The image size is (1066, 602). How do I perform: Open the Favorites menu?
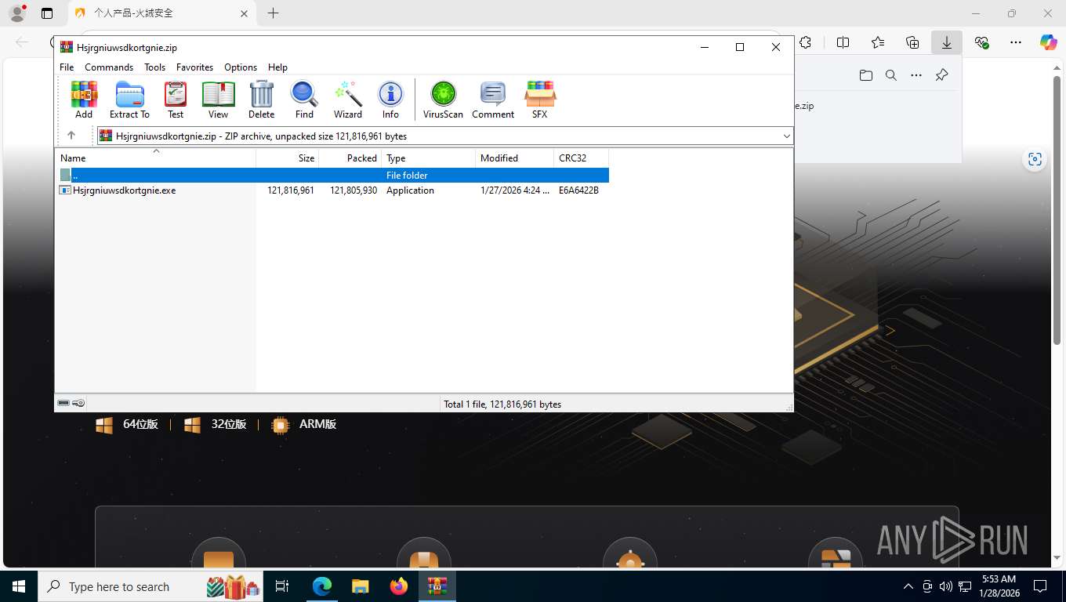[x=194, y=67]
